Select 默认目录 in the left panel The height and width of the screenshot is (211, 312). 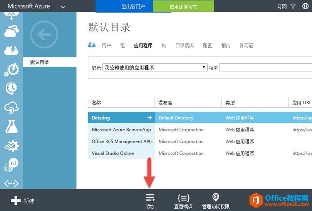[50, 62]
